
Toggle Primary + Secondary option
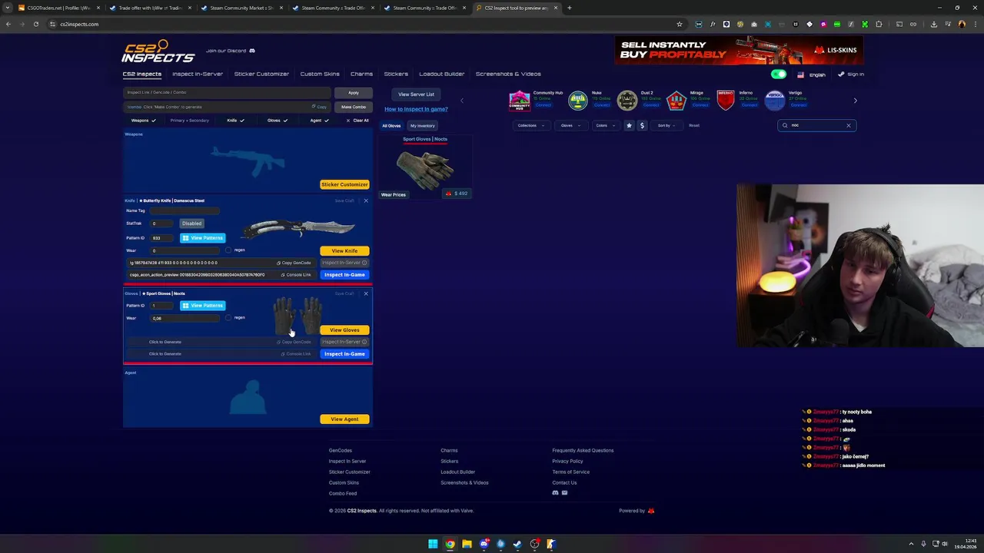[189, 121]
